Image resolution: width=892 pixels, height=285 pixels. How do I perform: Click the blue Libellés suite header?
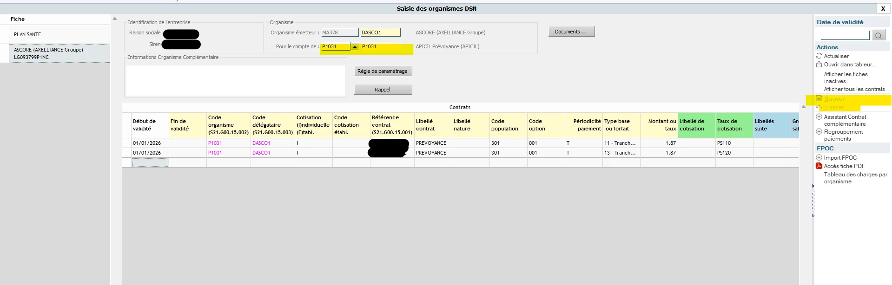click(x=772, y=125)
